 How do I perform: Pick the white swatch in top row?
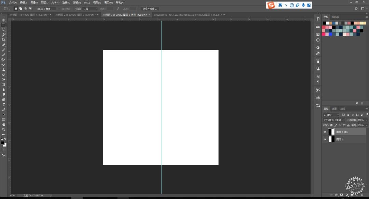point(328,23)
